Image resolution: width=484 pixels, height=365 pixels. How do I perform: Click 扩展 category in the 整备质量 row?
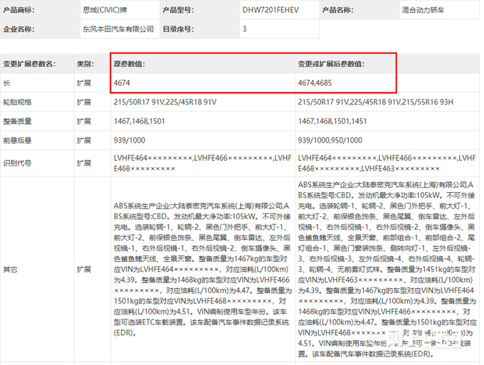point(84,121)
